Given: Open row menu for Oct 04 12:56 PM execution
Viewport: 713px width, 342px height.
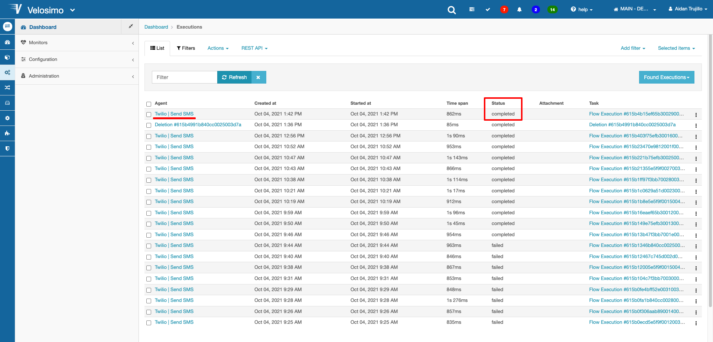Looking at the screenshot, I should (696, 137).
